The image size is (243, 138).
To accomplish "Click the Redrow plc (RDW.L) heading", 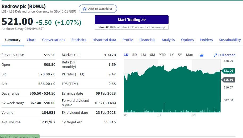I will tap(24, 6).
